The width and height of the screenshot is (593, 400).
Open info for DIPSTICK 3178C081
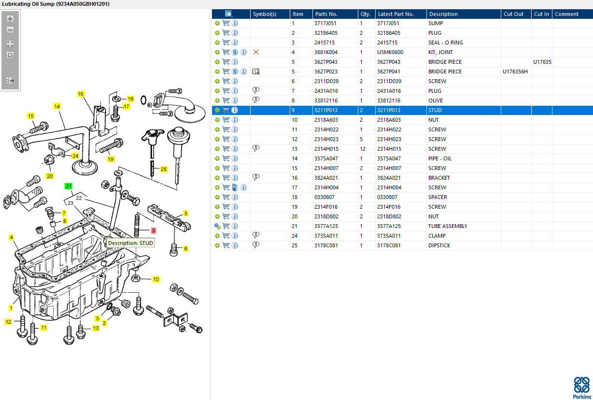235,245
